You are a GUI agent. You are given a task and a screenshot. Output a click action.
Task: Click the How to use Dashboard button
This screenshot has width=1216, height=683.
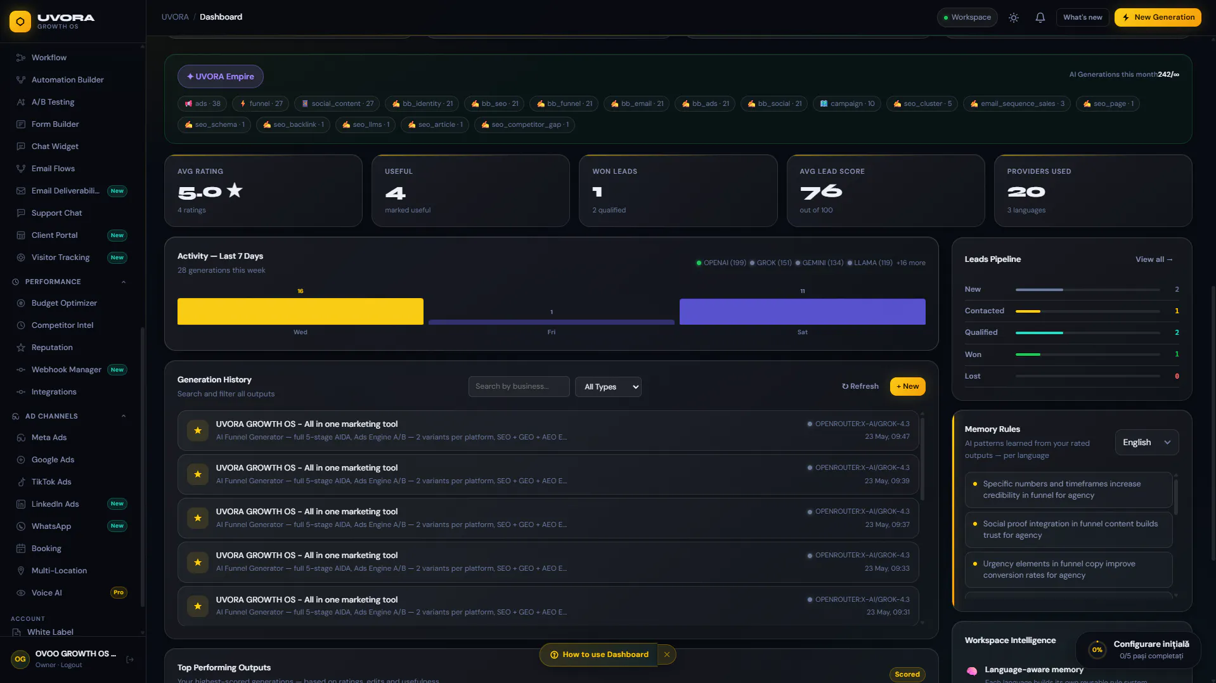tap(599, 654)
